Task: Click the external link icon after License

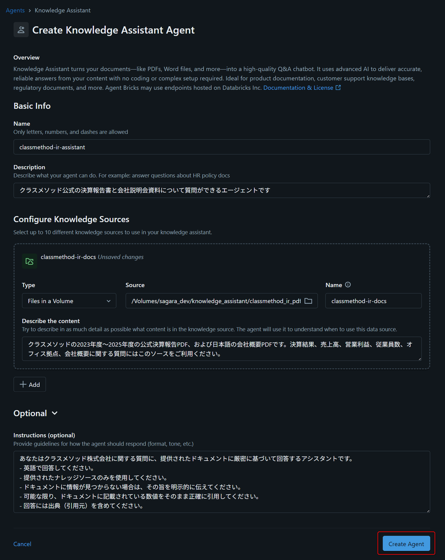Action: pos(338,88)
